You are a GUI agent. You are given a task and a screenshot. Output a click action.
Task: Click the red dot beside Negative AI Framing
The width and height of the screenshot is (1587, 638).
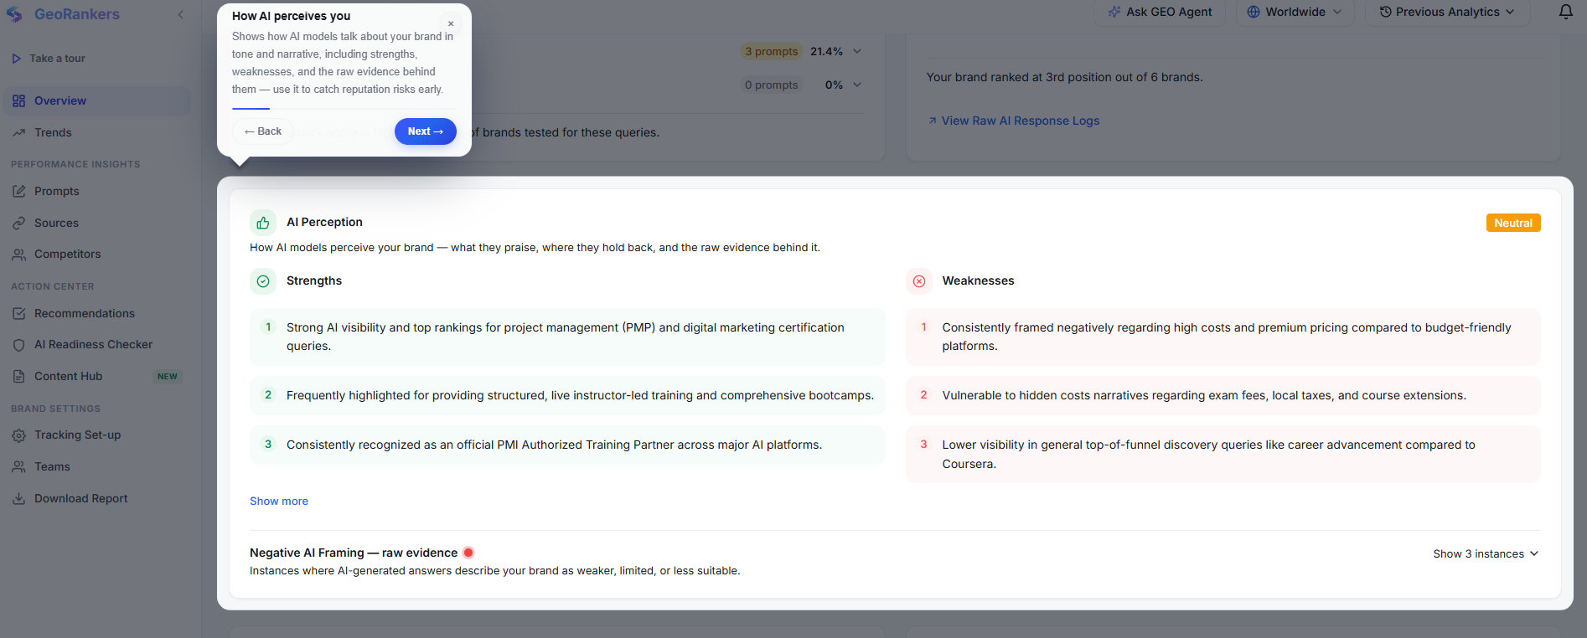coord(468,553)
